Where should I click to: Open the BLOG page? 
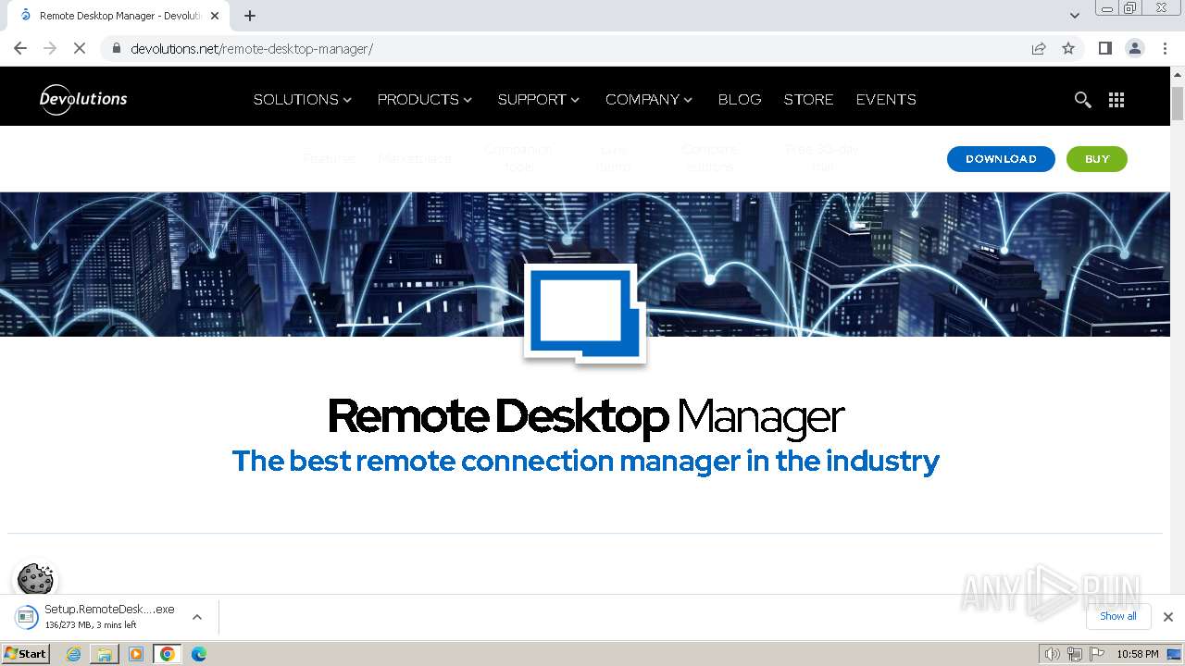click(x=740, y=100)
